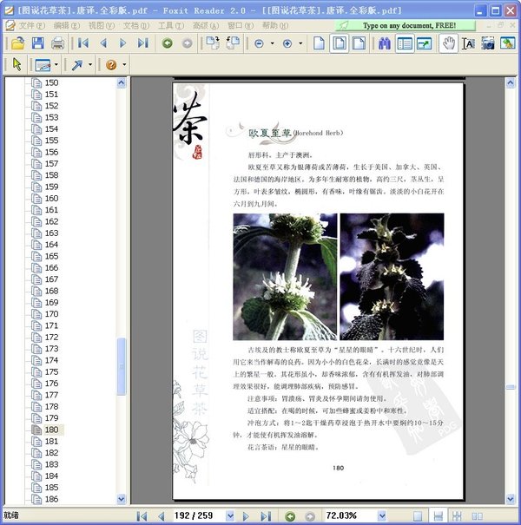Click document scrollbar thumb on right
The height and width of the screenshot is (525, 521).
click(x=511, y=387)
